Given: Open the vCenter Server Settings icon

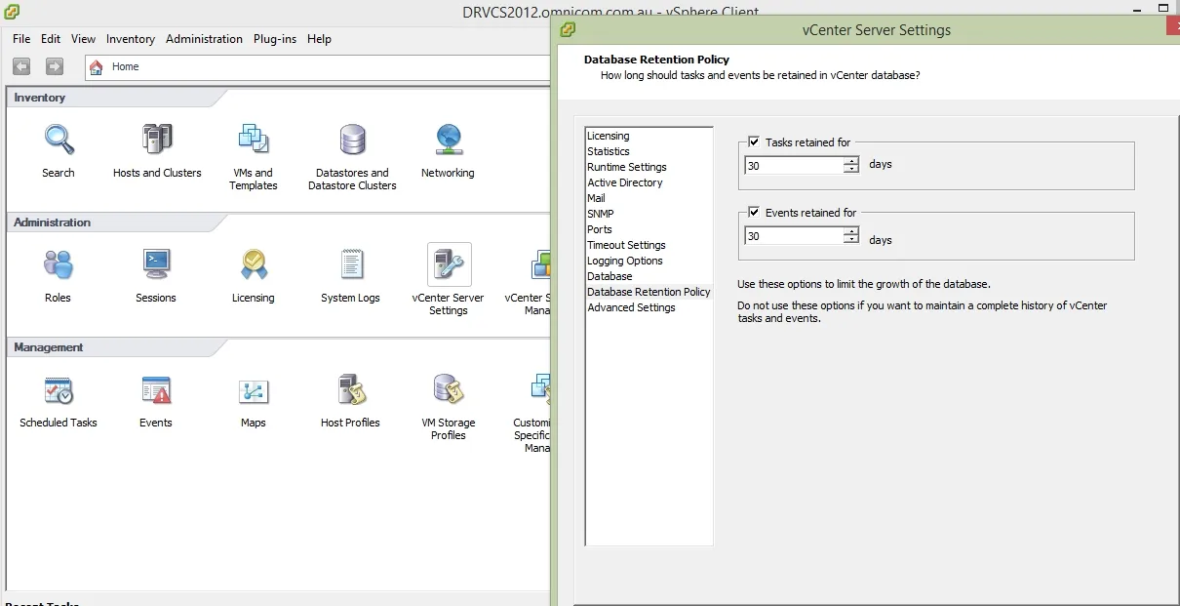Looking at the screenshot, I should coord(449,264).
